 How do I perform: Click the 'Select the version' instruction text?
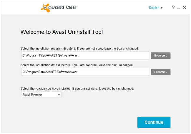click(77, 89)
